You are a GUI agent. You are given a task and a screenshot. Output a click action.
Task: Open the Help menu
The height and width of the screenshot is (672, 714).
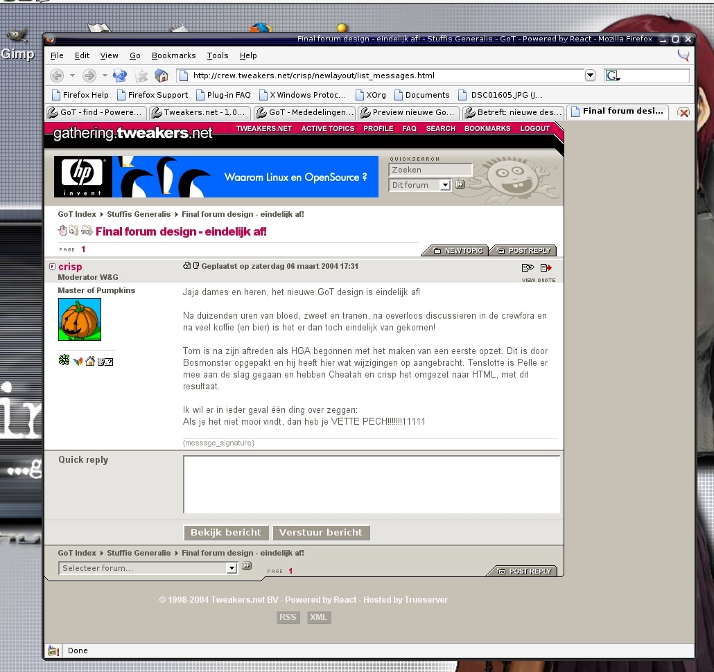pyautogui.click(x=248, y=55)
